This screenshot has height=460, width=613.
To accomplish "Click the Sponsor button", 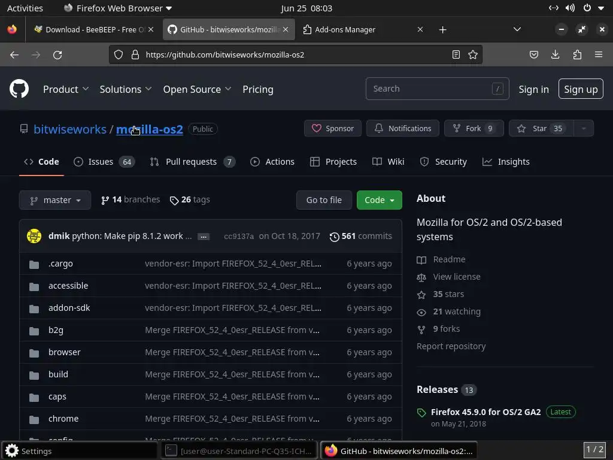I will coord(333,128).
